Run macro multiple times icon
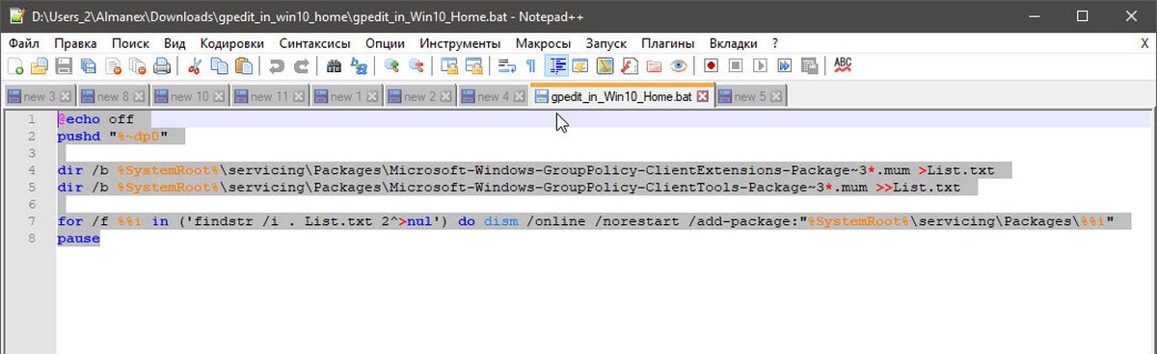Image resolution: width=1157 pixels, height=354 pixels. click(785, 66)
